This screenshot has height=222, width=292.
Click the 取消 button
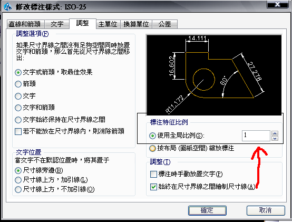(266, 210)
